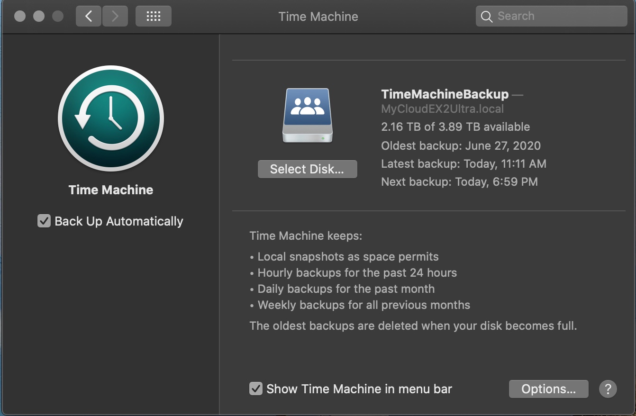This screenshot has width=636, height=416.
Task: Click the yellow minimize window button
Action: coord(39,16)
